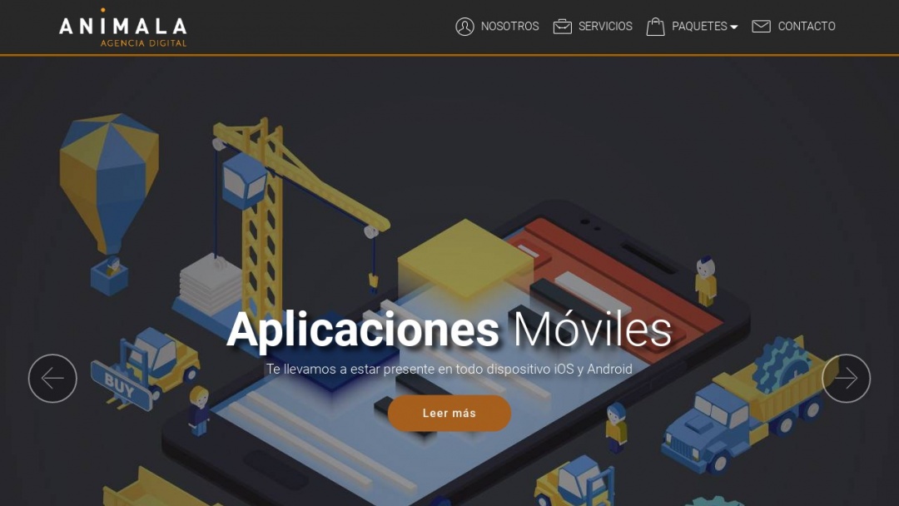
Task: Go back using the left arrow
Action: coord(52,378)
